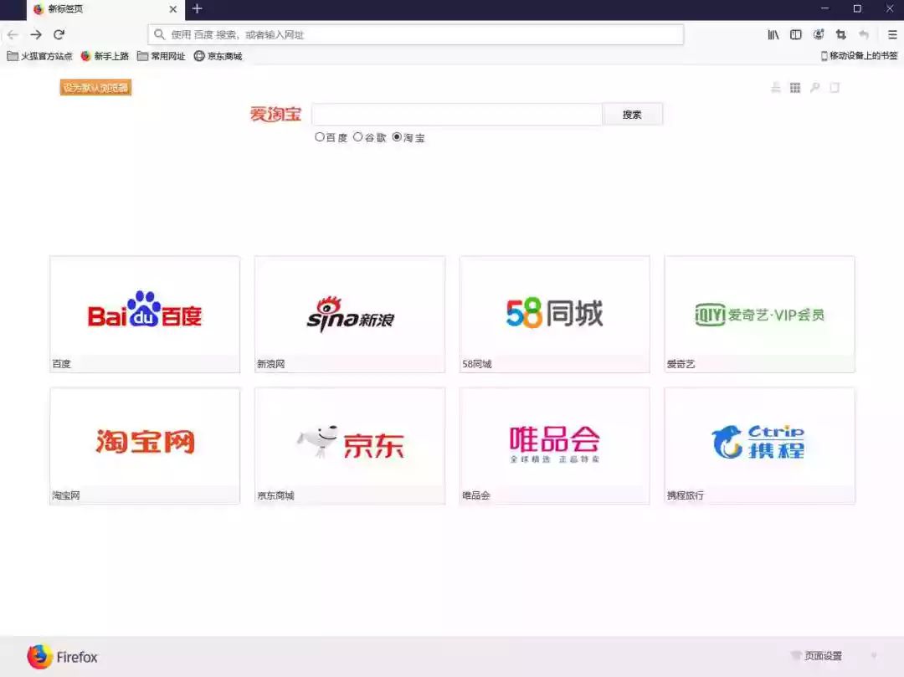Click the faded key icon on page
904x677 pixels.
pyautogui.click(x=814, y=88)
